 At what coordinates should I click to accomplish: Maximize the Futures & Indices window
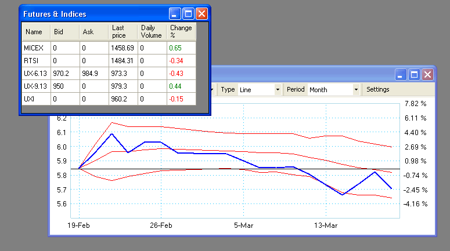188,14
